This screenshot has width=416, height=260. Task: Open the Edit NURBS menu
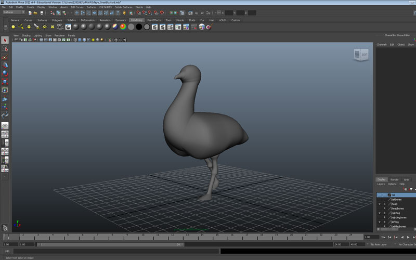106,7
